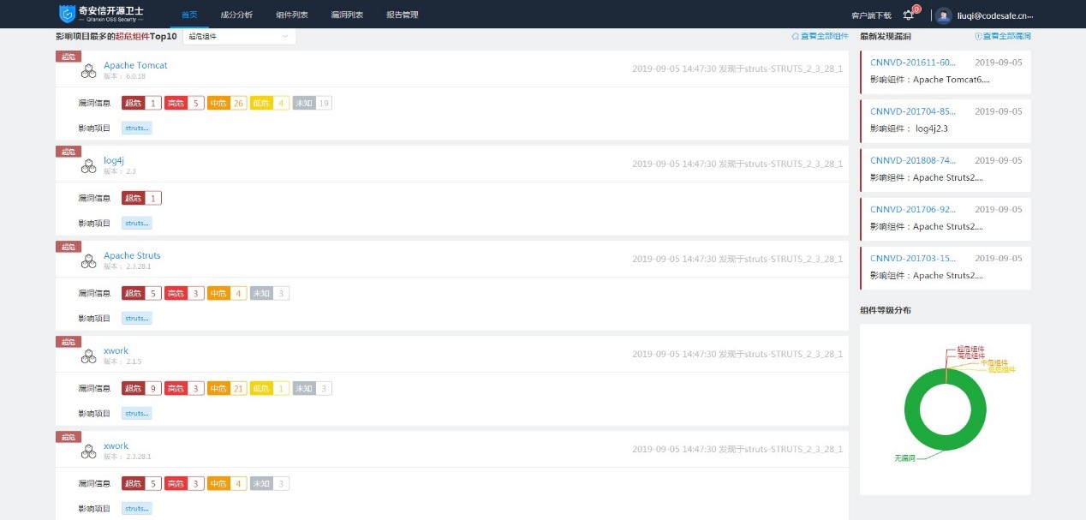Click the 组件等级分布 heading

click(886, 310)
